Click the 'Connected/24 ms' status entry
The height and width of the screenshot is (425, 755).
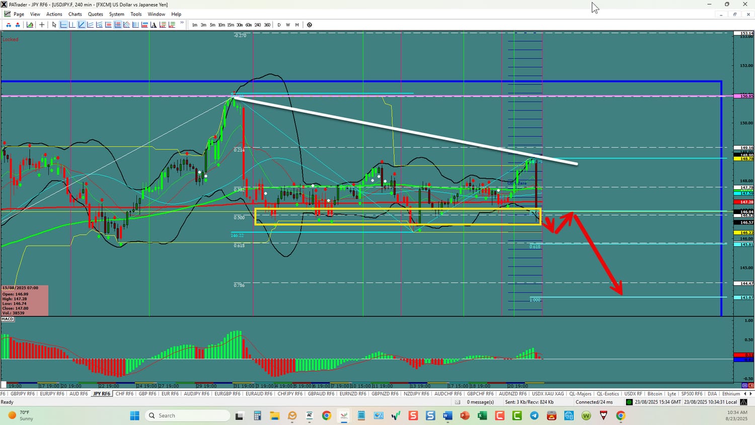point(594,402)
